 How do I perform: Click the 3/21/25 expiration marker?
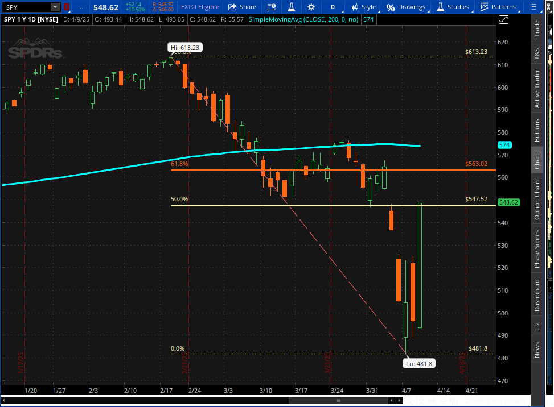pyautogui.click(x=327, y=363)
